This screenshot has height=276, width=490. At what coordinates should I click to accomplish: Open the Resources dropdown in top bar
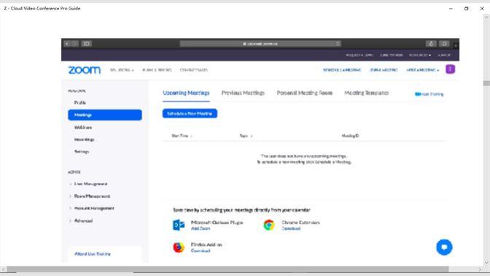(x=420, y=55)
